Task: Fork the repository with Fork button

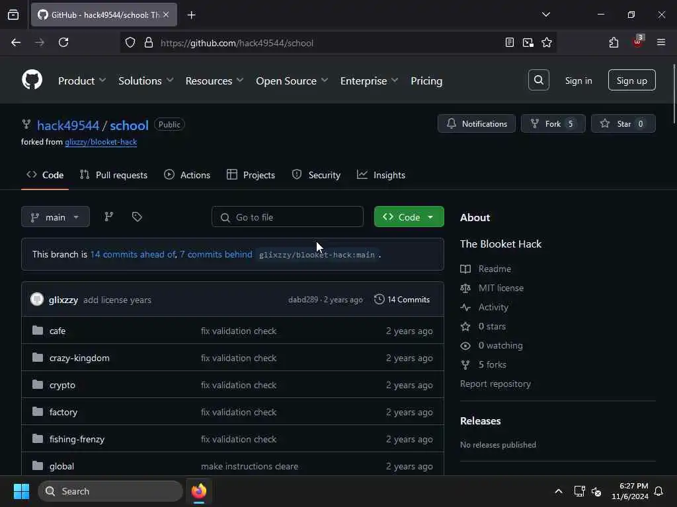Action: (553, 123)
